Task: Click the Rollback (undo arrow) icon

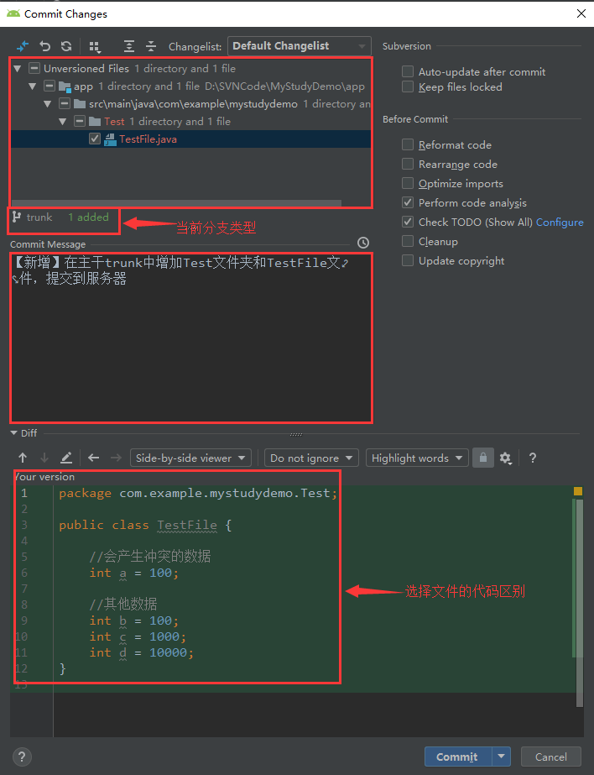Action: click(x=45, y=46)
